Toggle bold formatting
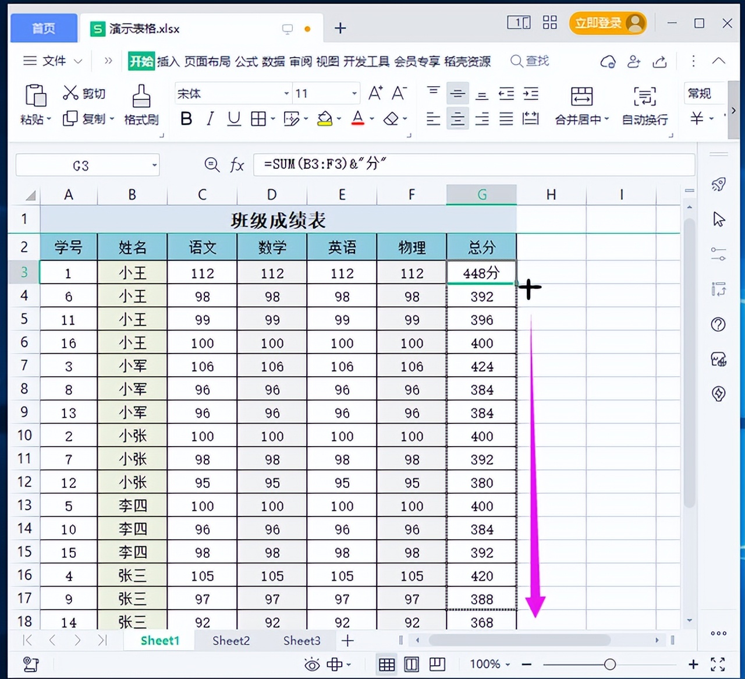Screen dimensions: 745x679 point(186,119)
